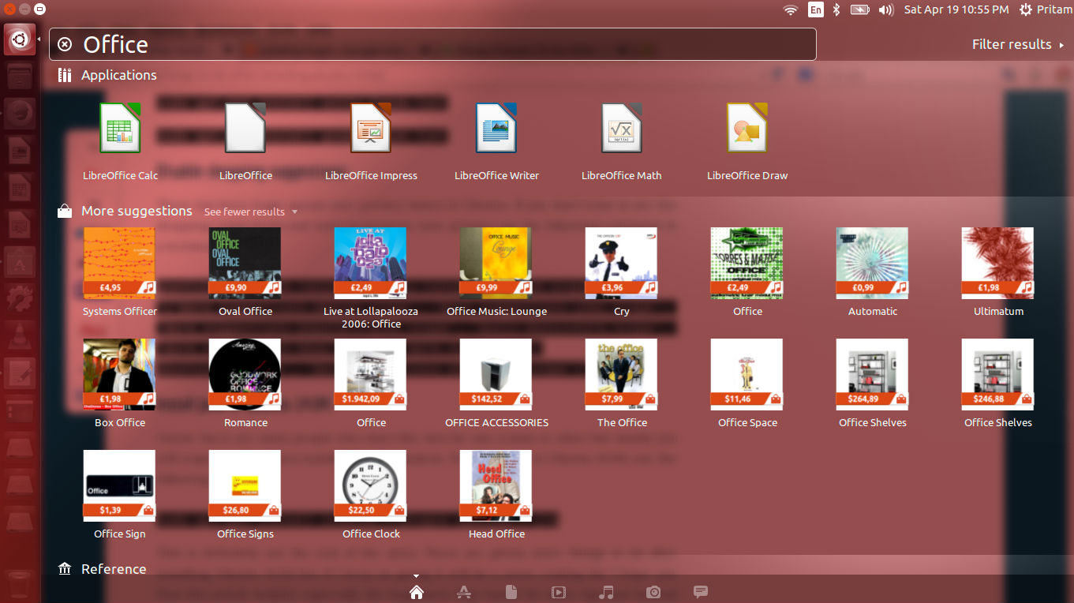The width and height of the screenshot is (1074, 603).
Task: Open the Wi-Fi network indicator
Action: pyautogui.click(x=791, y=9)
